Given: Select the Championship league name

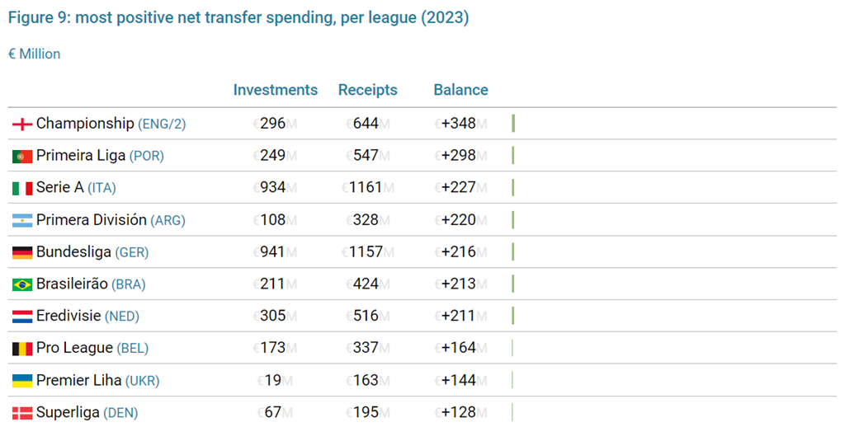Looking at the screenshot, I should [85, 124].
